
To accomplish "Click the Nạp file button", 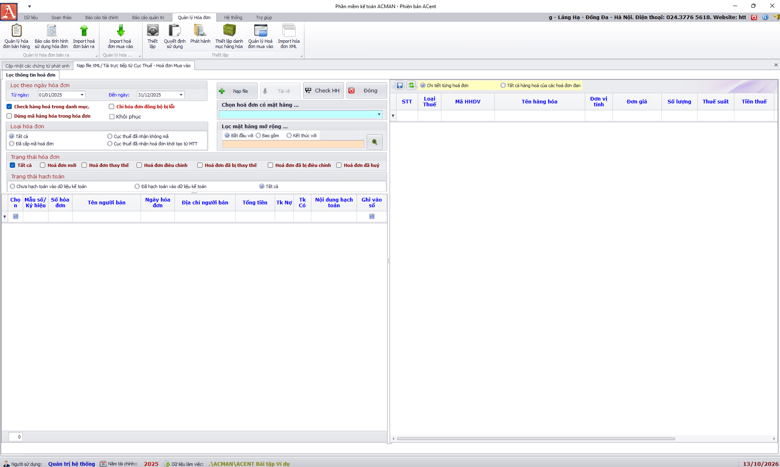I will [237, 91].
